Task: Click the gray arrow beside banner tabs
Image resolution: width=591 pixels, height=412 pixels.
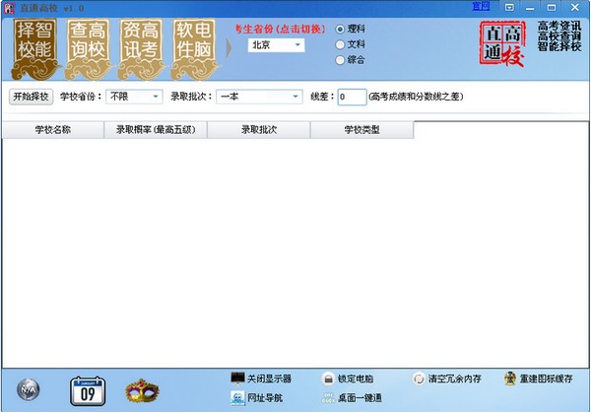Action: (229, 49)
